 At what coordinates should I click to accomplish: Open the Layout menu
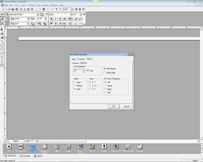[45, 5]
